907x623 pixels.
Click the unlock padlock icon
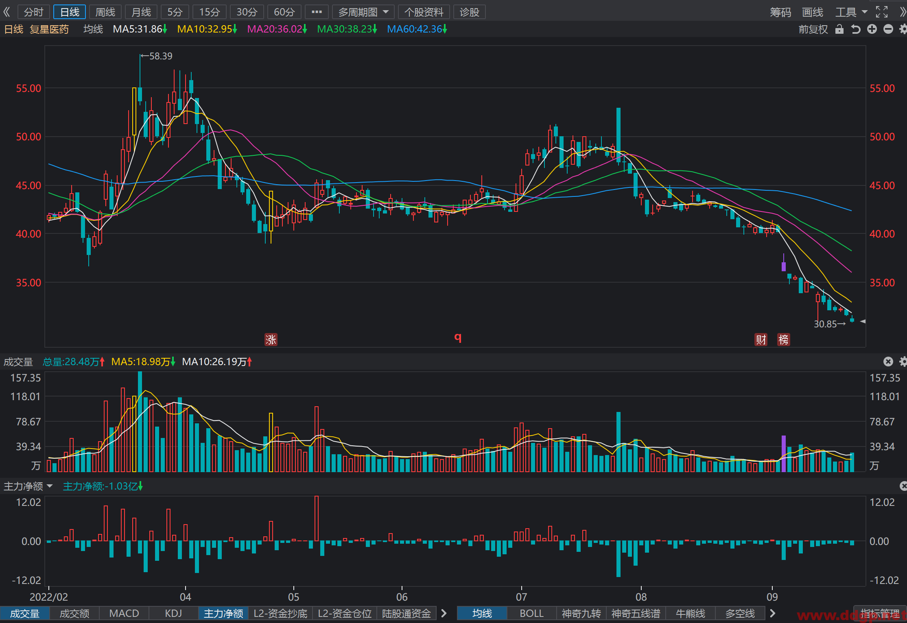(x=839, y=29)
